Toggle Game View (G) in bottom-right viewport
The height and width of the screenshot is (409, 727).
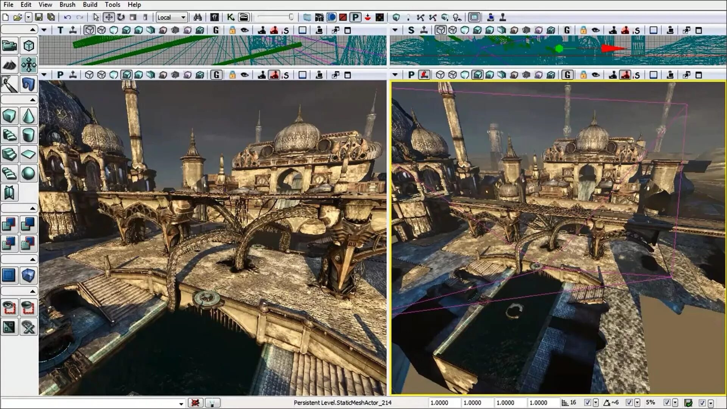click(x=567, y=75)
